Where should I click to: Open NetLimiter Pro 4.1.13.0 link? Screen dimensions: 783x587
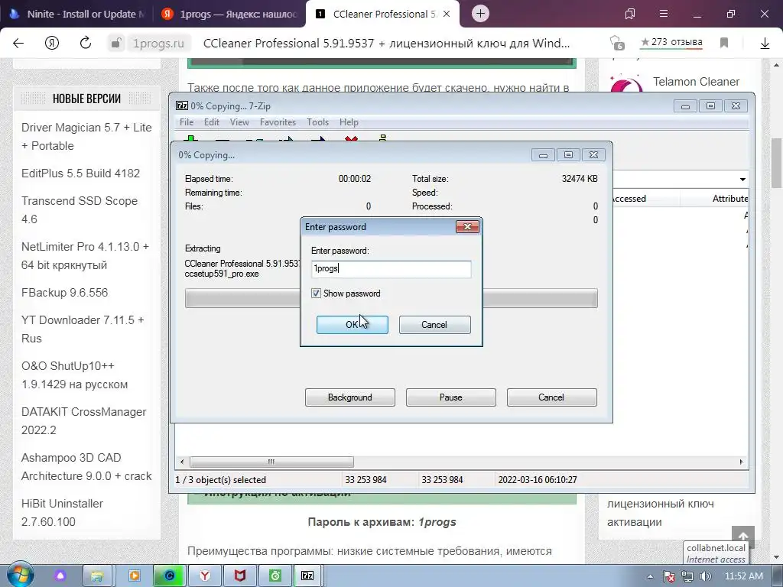click(x=85, y=255)
